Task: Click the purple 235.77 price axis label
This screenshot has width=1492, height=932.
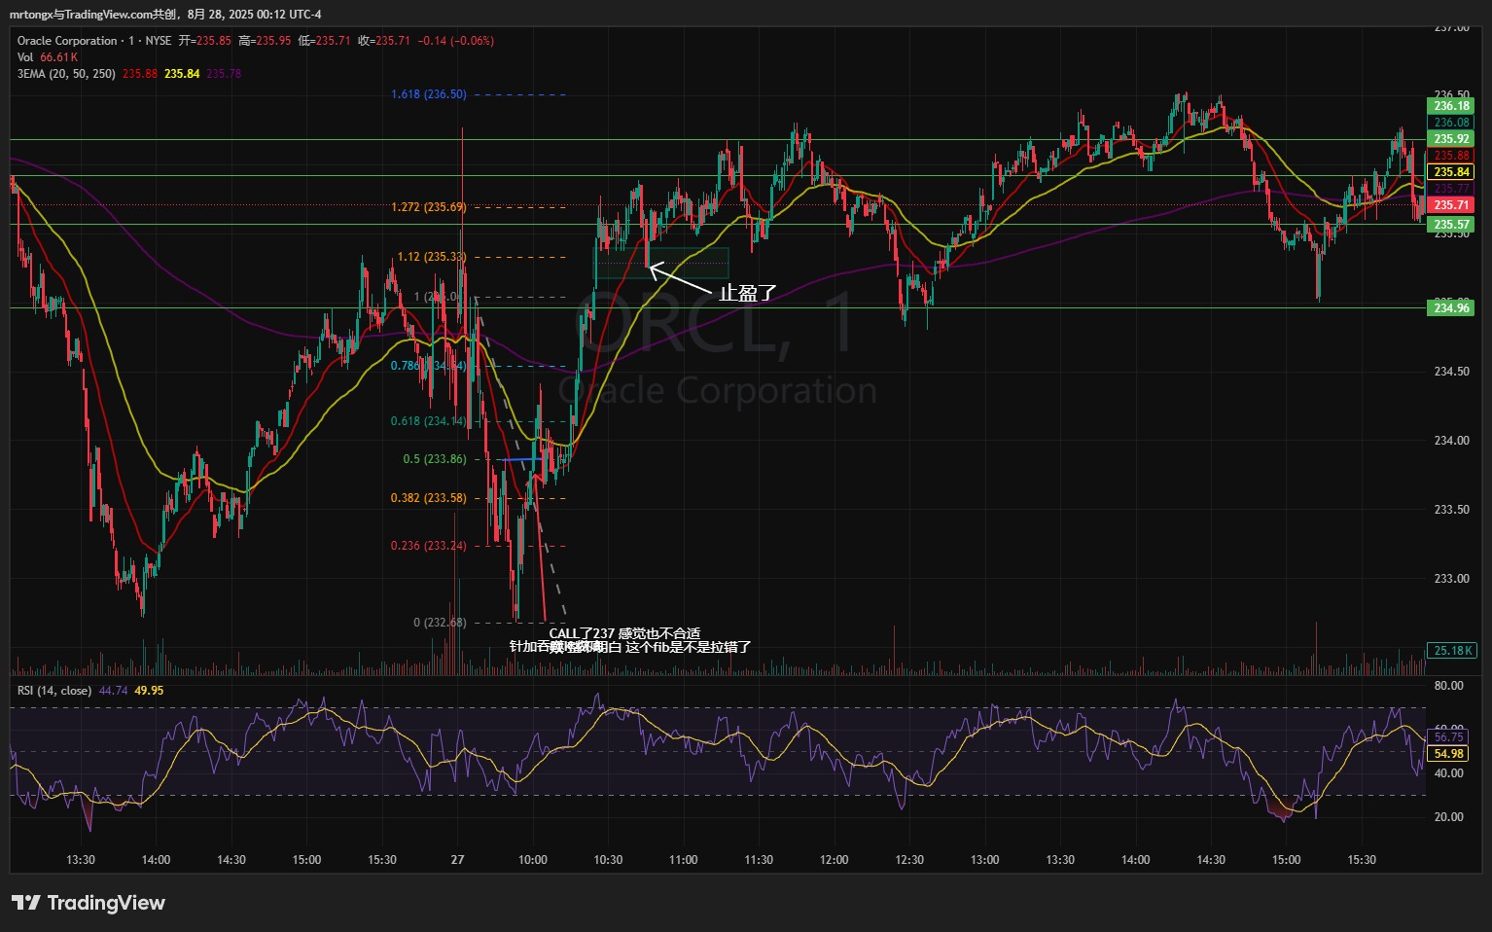Action: pos(1451,189)
